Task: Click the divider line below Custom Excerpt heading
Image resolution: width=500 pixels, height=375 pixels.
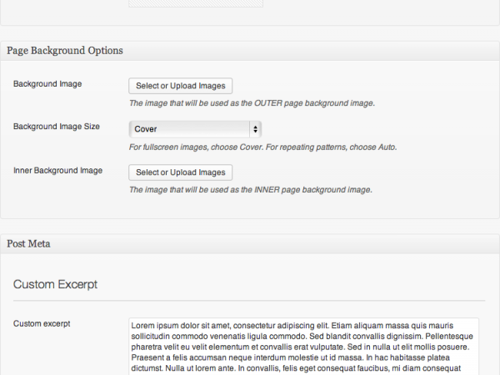Action: (249, 300)
